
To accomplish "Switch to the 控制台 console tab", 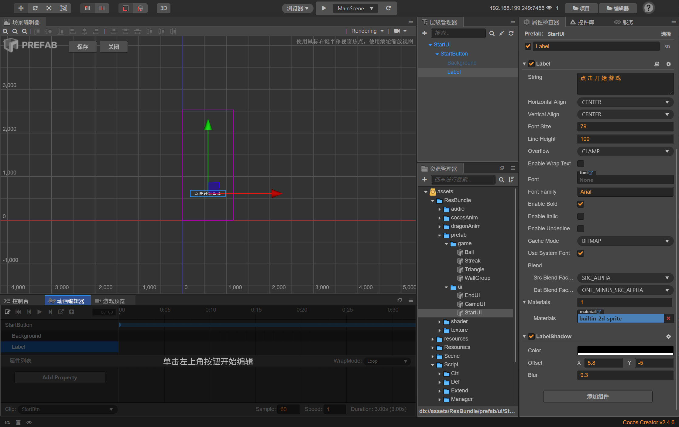I will tap(20, 301).
